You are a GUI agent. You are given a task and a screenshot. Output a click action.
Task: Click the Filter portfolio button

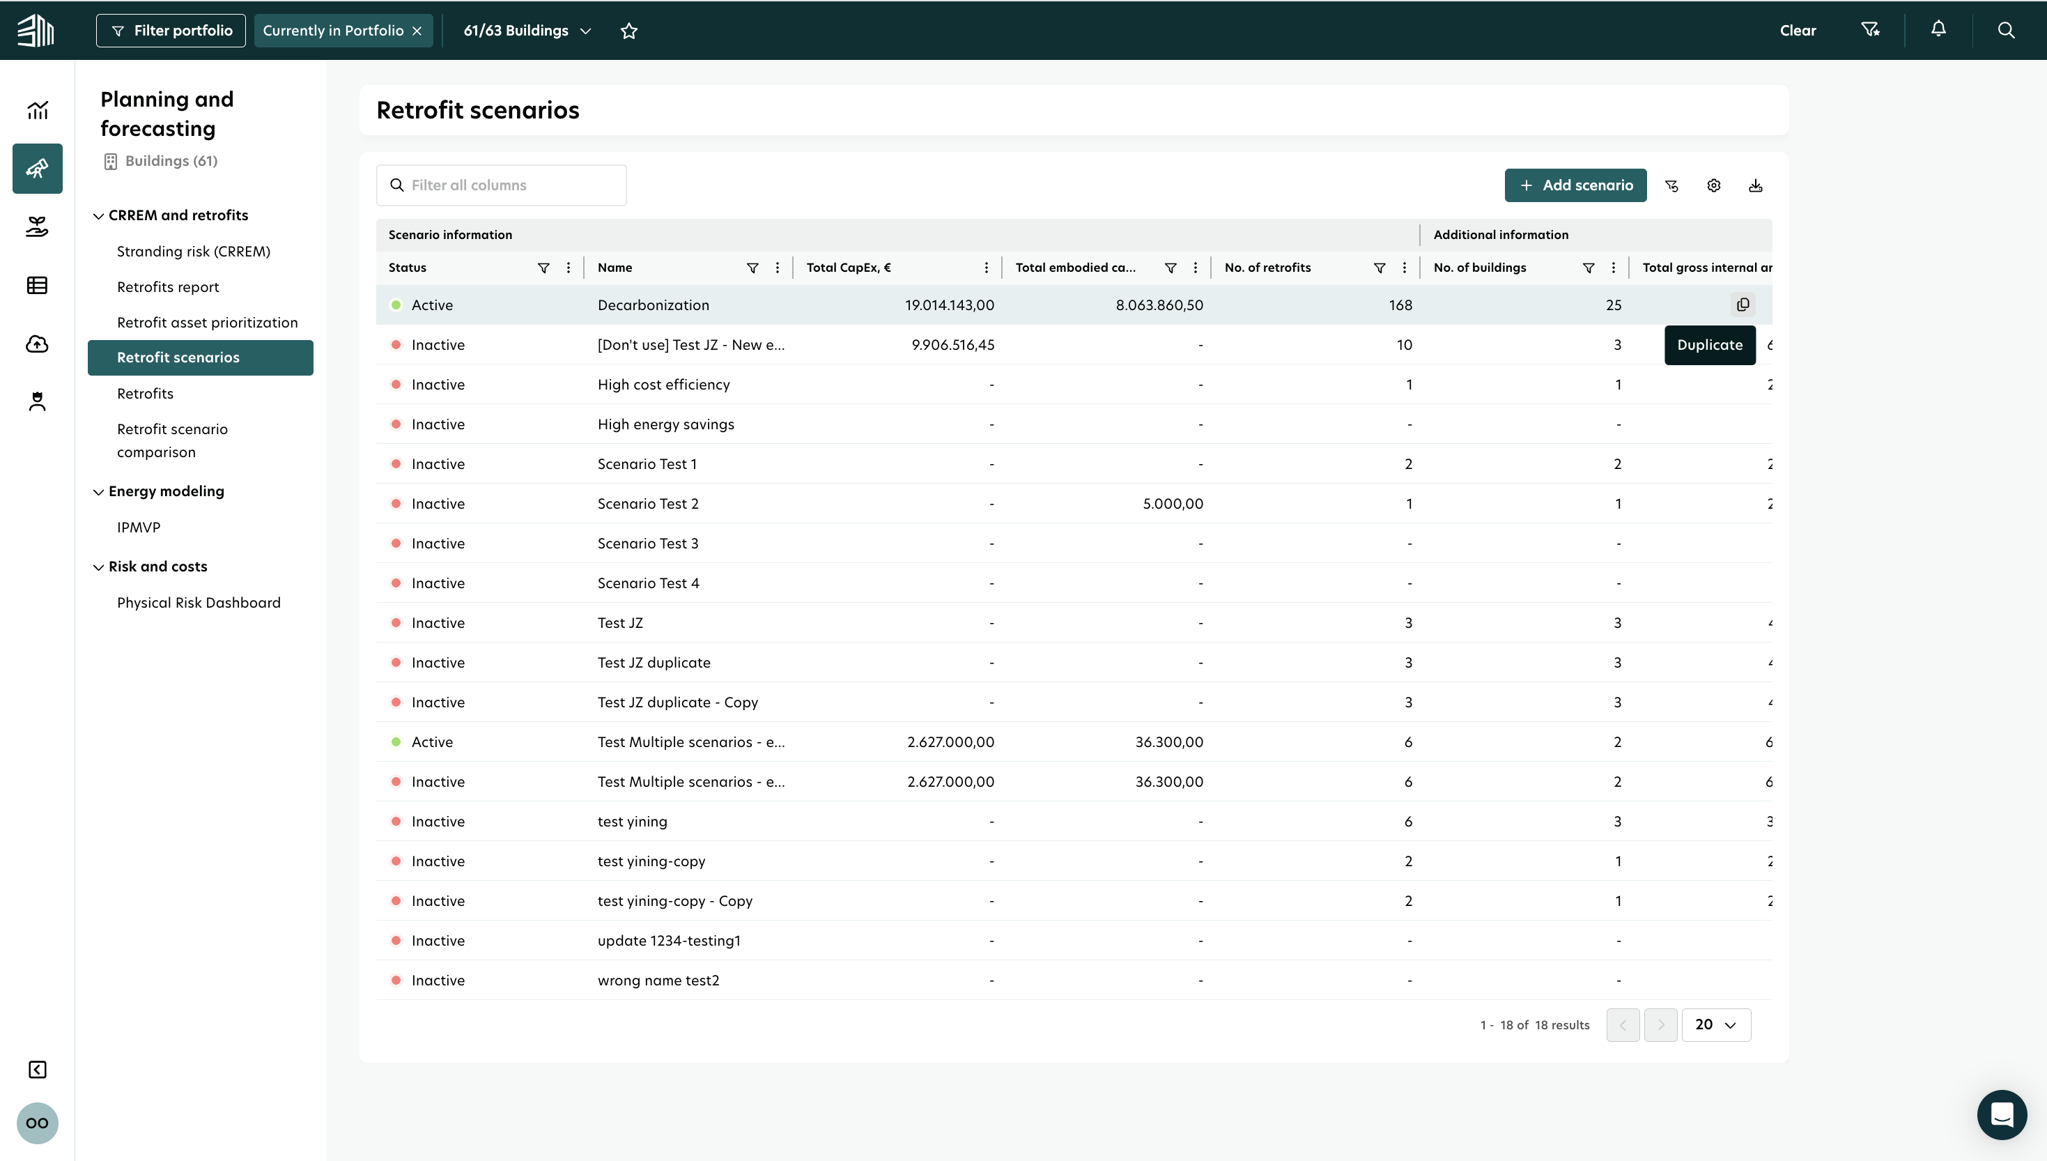pyautogui.click(x=171, y=30)
